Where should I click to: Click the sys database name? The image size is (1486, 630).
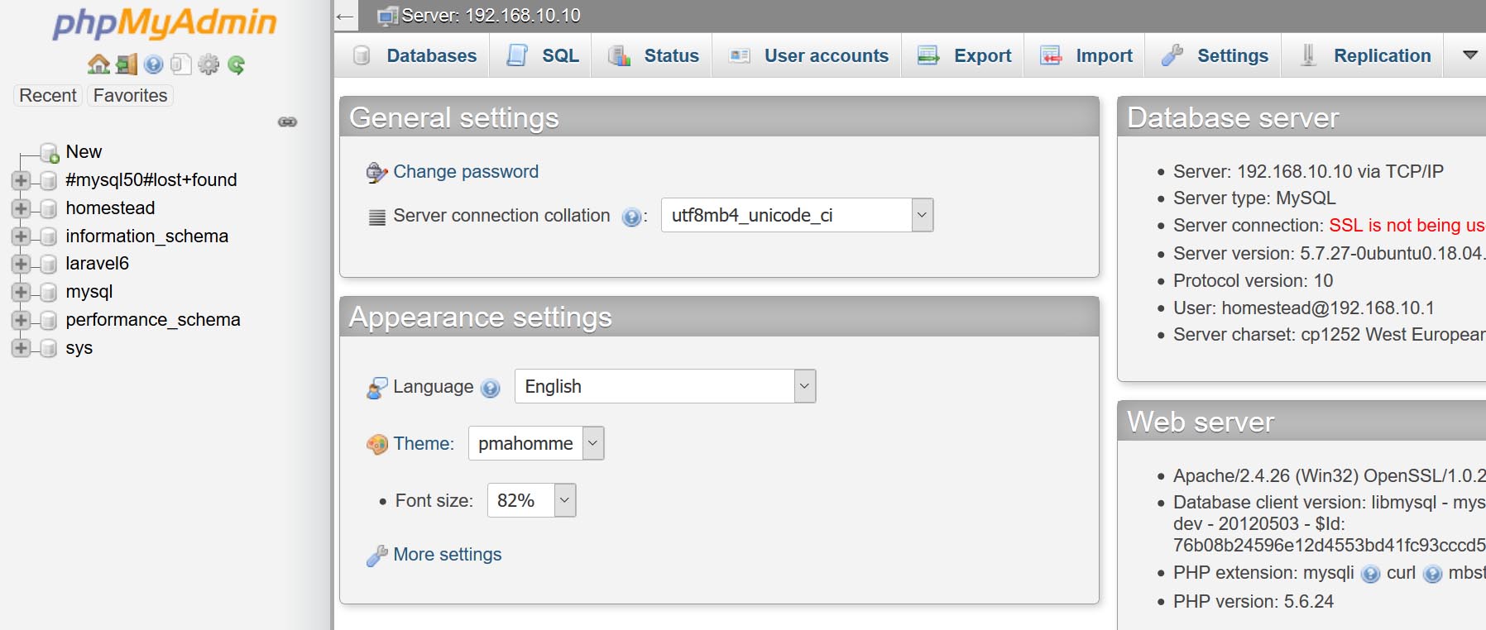pos(79,348)
